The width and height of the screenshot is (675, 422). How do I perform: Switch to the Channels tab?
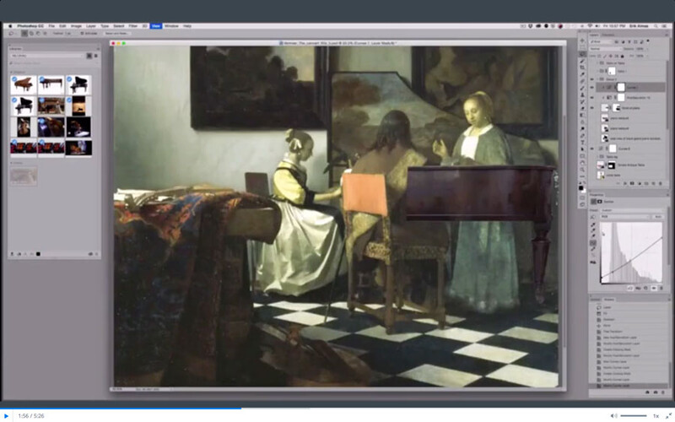tap(608, 35)
